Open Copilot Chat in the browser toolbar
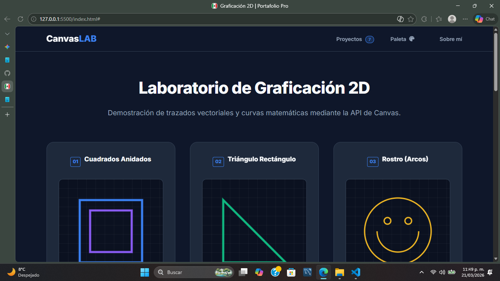 [485, 19]
